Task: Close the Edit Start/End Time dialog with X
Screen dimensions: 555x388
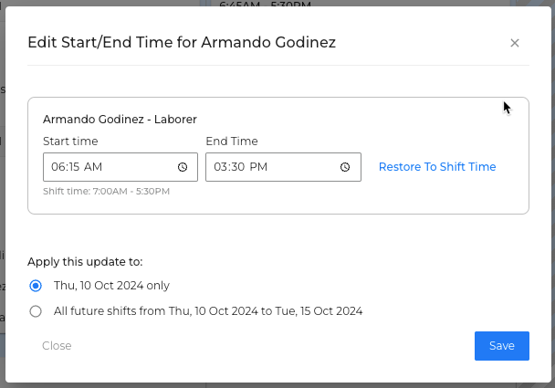Action: tap(515, 43)
